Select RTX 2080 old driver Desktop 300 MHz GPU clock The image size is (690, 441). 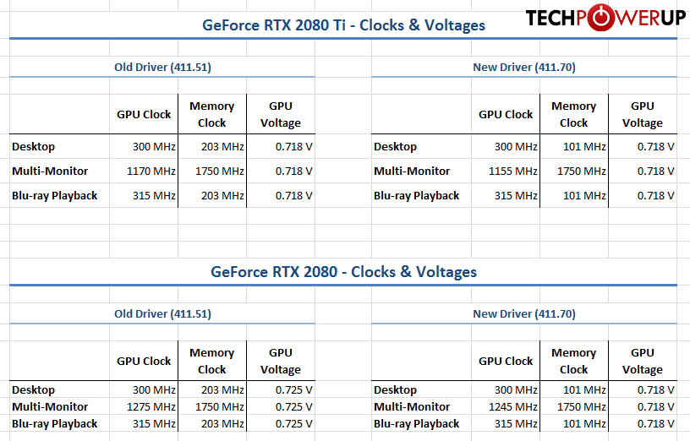(154, 390)
